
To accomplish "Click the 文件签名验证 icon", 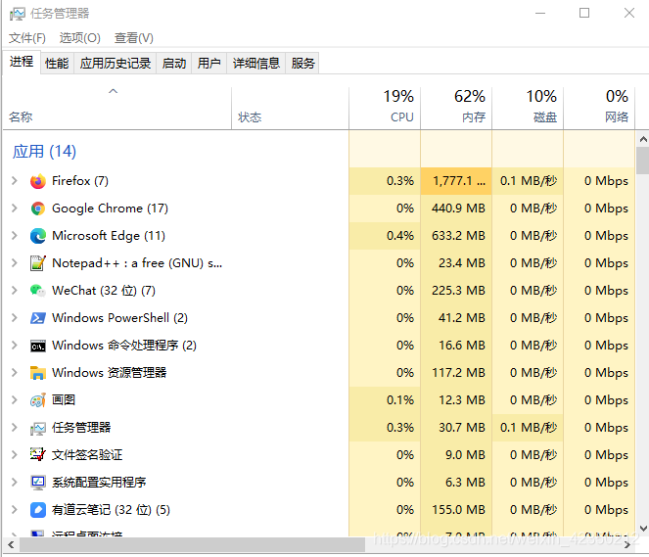I will click(x=37, y=455).
